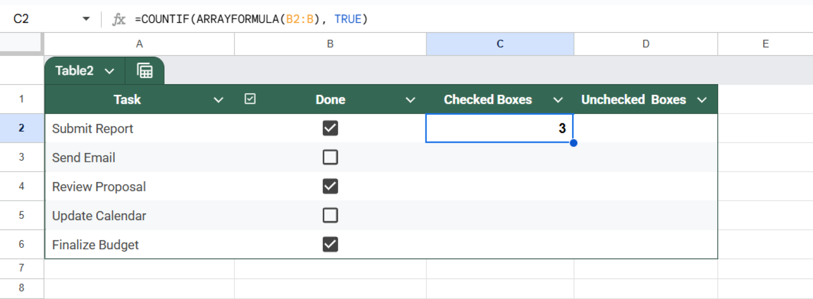Open the name box dropdown arrow
This screenshot has width=813, height=299.
pyautogui.click(x=86, y=20)
